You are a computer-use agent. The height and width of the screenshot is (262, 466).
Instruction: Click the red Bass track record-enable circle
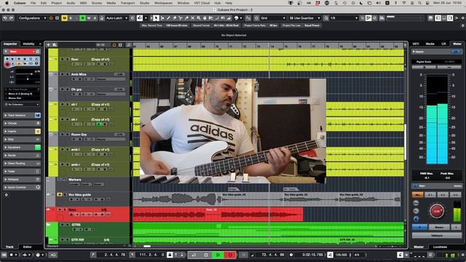[x=7, y=65]
